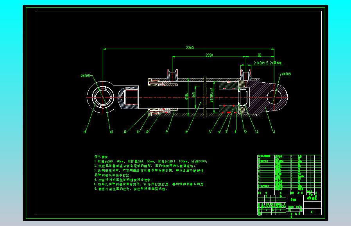Select the right ø40H8 hole label
This screenshot has width=351, height=226.
tap(286, 74)
